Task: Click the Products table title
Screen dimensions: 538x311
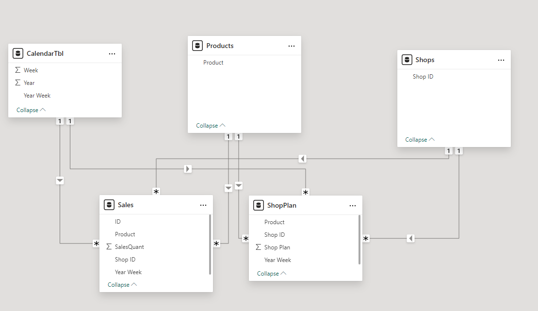Action: (220, 46)
